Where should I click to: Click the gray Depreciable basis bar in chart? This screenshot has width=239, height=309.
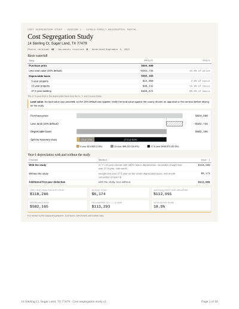(x=121, y=131)
